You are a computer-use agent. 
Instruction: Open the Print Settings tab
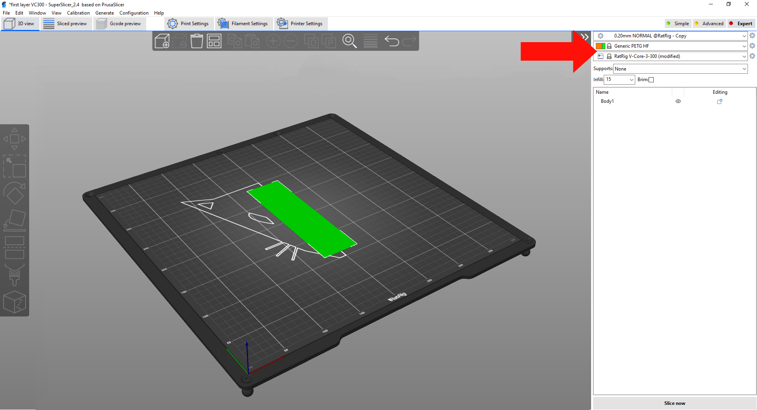[x=189, y=24]
